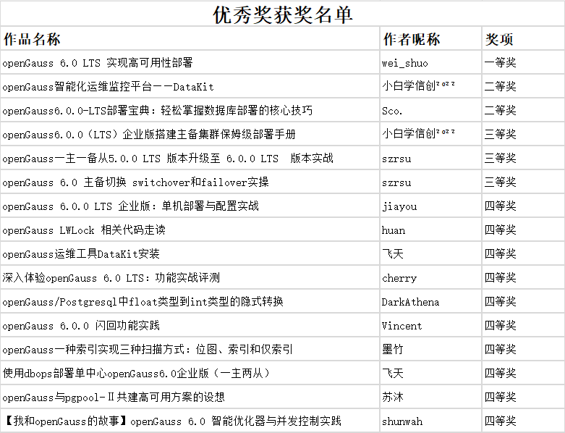This screenshot has height=433, width=565.
Task: Select the 奖项 column header
Action: tap(499, 39)
